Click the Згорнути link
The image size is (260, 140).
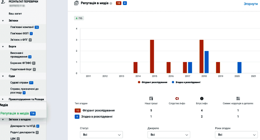tap(251, 4)
